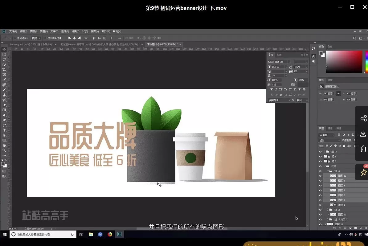Select the Zoom tool
The height and width of the screenshot is (246, 368).
coord(4,150)
